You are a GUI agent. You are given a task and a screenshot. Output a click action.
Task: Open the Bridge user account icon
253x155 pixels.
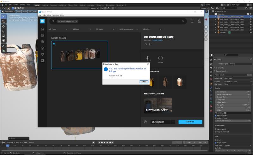click(199, 21)
